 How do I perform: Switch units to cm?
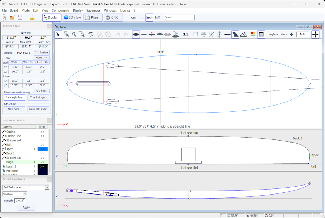point(134,17)
